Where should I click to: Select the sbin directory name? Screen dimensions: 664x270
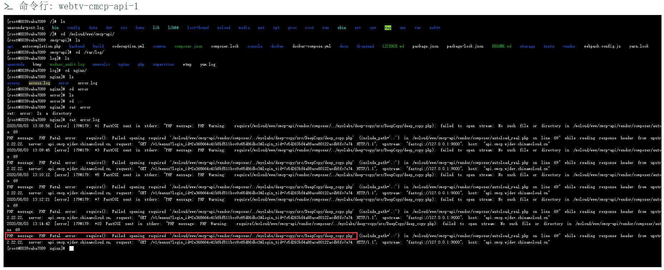(x=342, y=27)
